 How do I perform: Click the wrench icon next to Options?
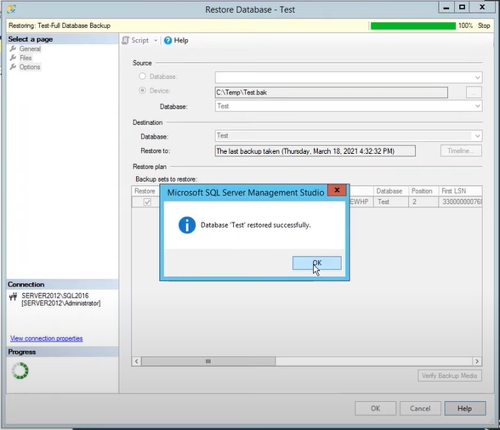[x=13, y=67]
